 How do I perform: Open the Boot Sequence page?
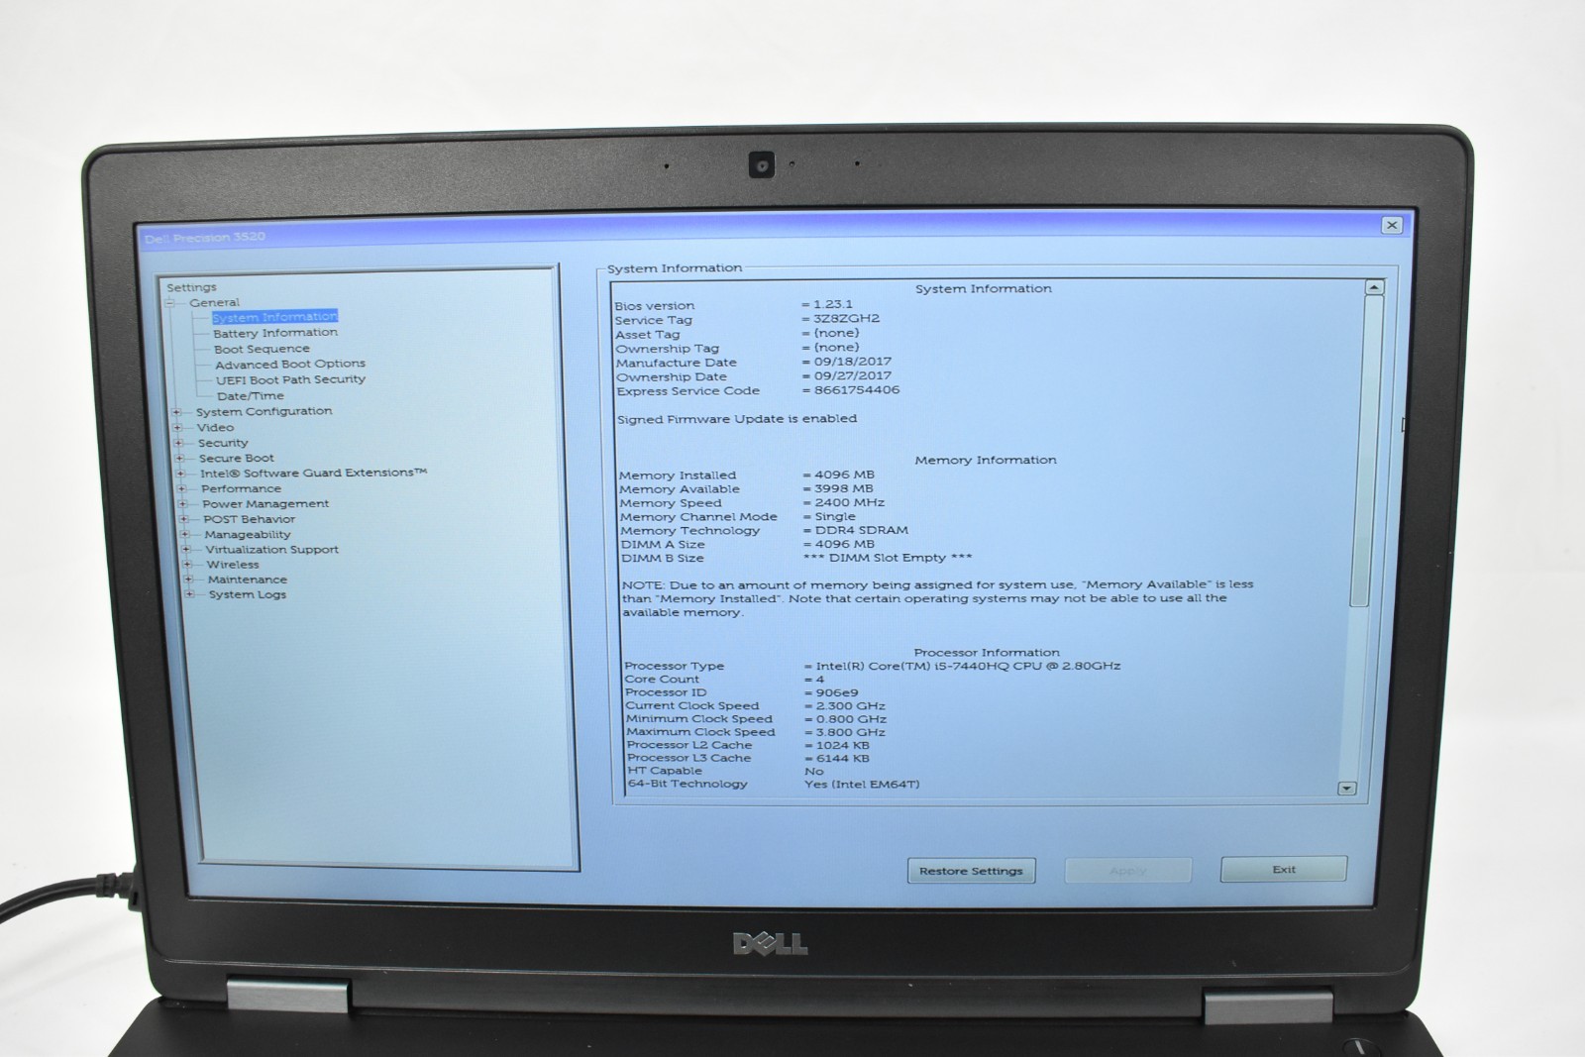click(262, 349)
